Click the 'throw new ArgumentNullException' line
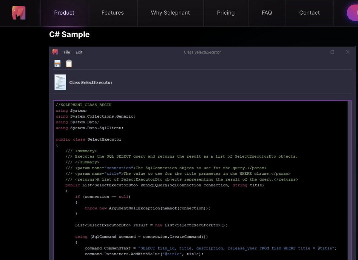The width and height of the screenshot is (358, 260). (x=148, y=208)
